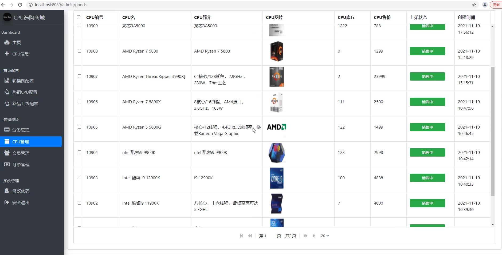Click the i9 9900K product image

(277, 153)
